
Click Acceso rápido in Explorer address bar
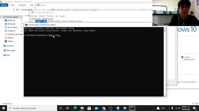pyautogui.click(x=27, y=10)
